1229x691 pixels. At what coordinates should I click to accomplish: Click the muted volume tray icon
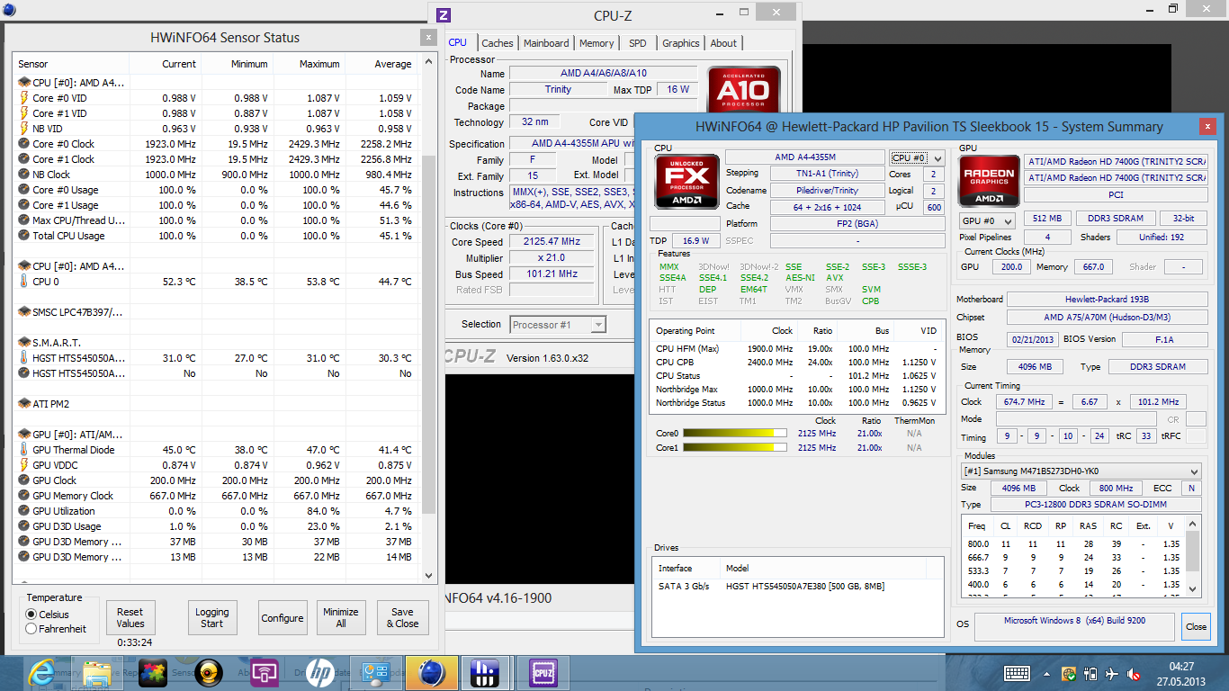click(x=1134, y=673)
